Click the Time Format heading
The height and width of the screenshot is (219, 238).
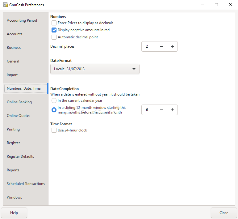61,124
